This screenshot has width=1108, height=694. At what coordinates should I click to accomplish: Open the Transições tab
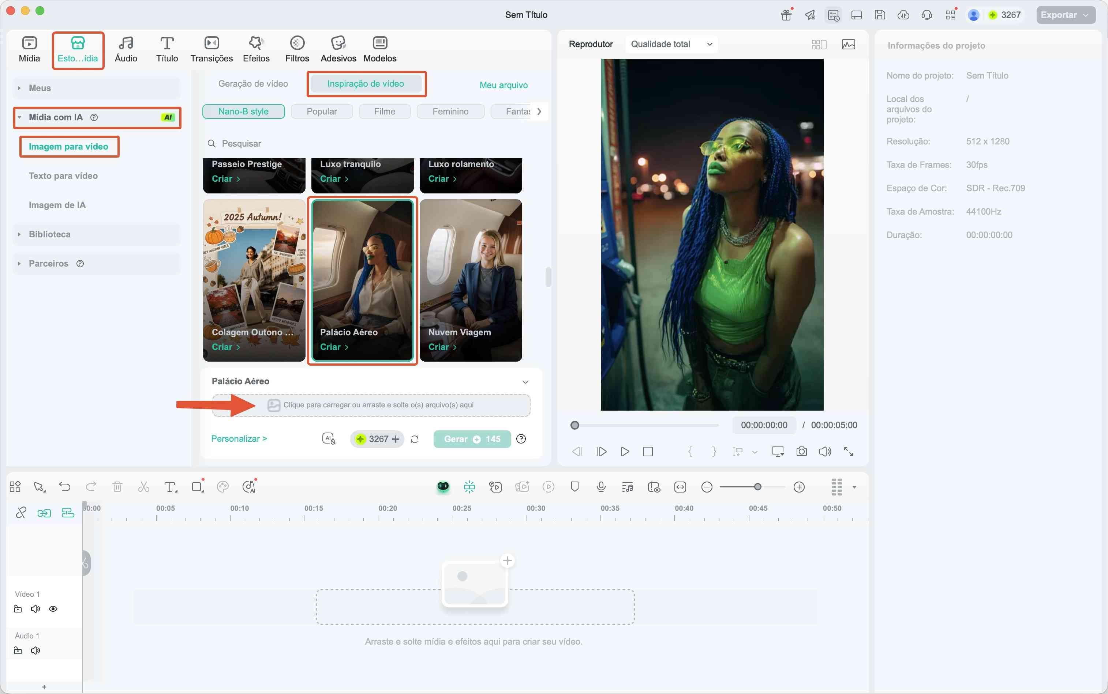[211, 49]
